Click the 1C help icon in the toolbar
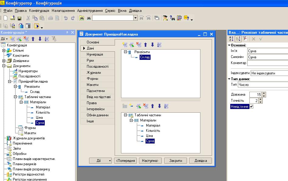Image resolution: width=288 pixels, height=181 pixels. [x=186, y=18]
